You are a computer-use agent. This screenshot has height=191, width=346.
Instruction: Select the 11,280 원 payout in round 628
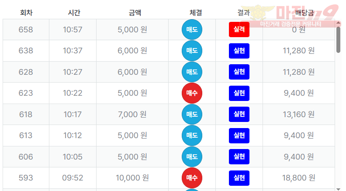click(299, 72)
